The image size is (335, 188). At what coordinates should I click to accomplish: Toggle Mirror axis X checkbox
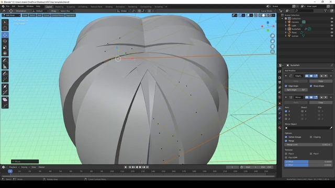click(286, 111)
